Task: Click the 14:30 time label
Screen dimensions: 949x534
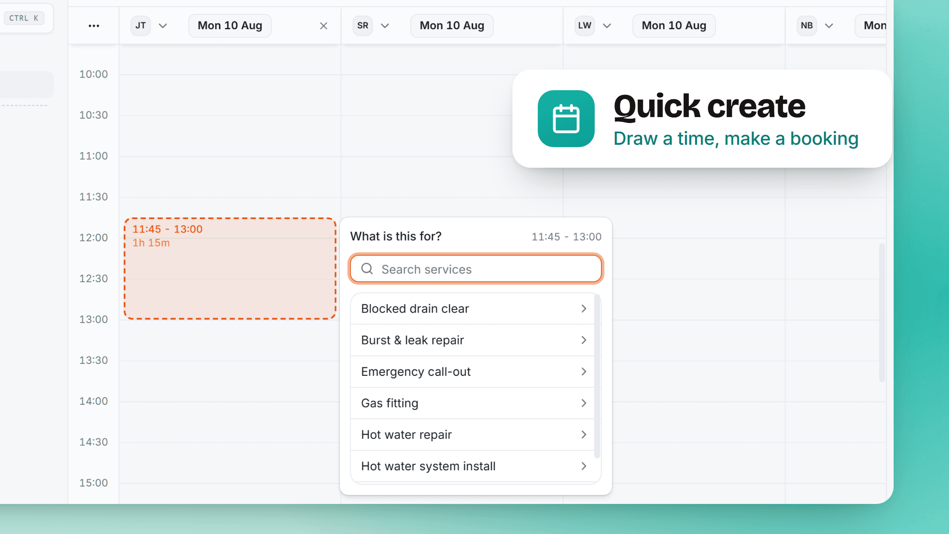Action: (93, 442)
